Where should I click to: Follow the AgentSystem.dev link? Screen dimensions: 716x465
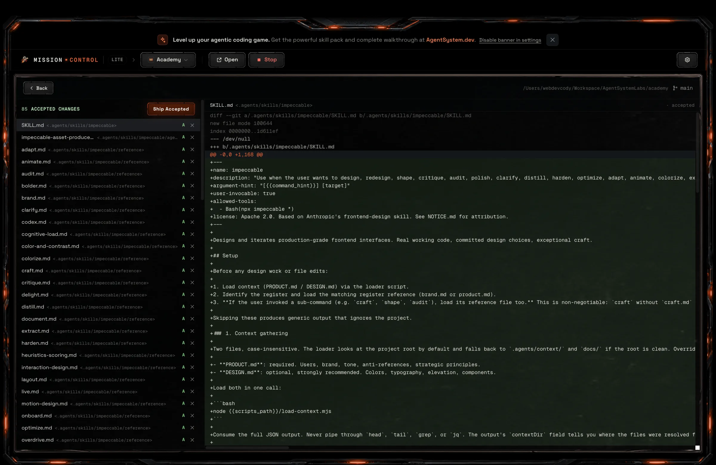pos(450,40)
